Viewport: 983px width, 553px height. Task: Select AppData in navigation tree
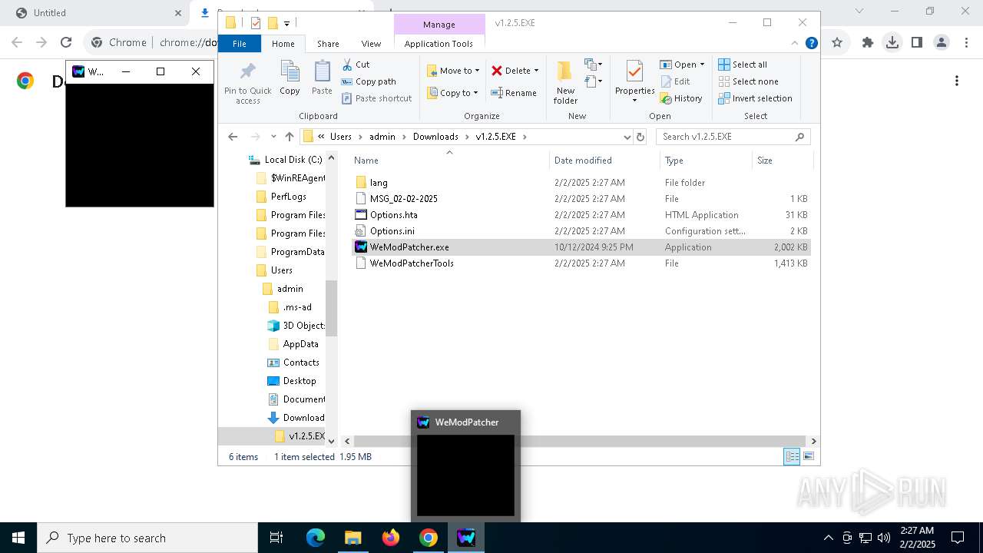pyautogui.click(x=300, y=344)
